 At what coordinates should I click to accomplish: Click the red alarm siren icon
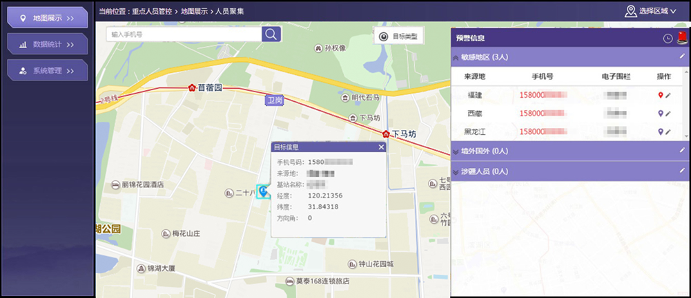point(681,38)
